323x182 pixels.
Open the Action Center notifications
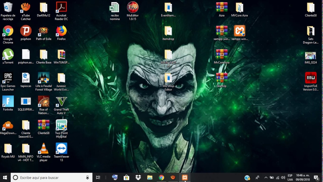point(316,178)
